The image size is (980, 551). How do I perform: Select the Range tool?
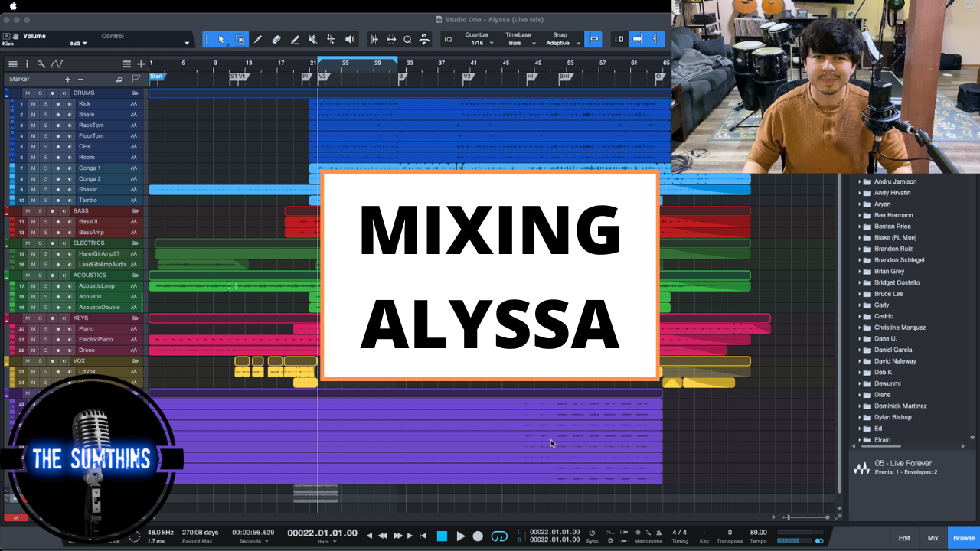coord(240,39)
